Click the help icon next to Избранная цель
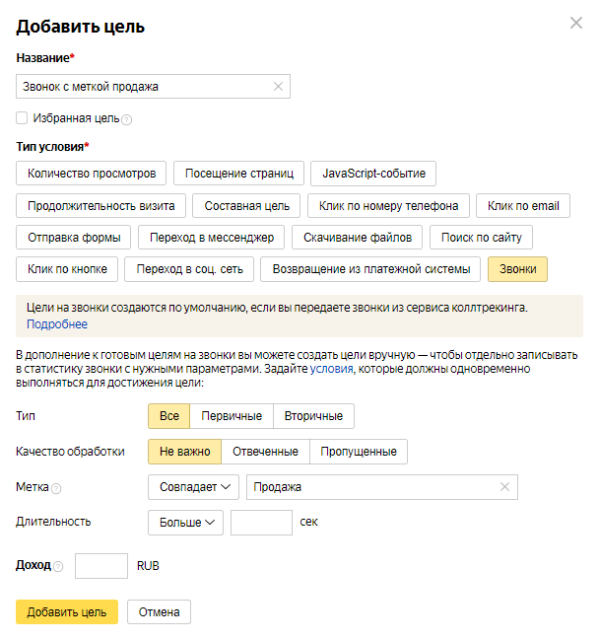The width and height of the screenshot is (599, 640). tap(126, 119)
